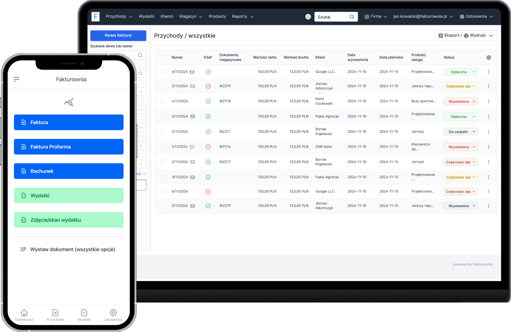The image size is (511, 332).
Task: Click the Nowa faktura button
Action: 118,36
